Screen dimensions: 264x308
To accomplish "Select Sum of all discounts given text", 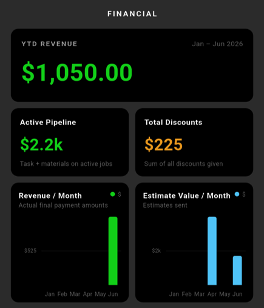I will pyautogui.click(x=183, y=163).
